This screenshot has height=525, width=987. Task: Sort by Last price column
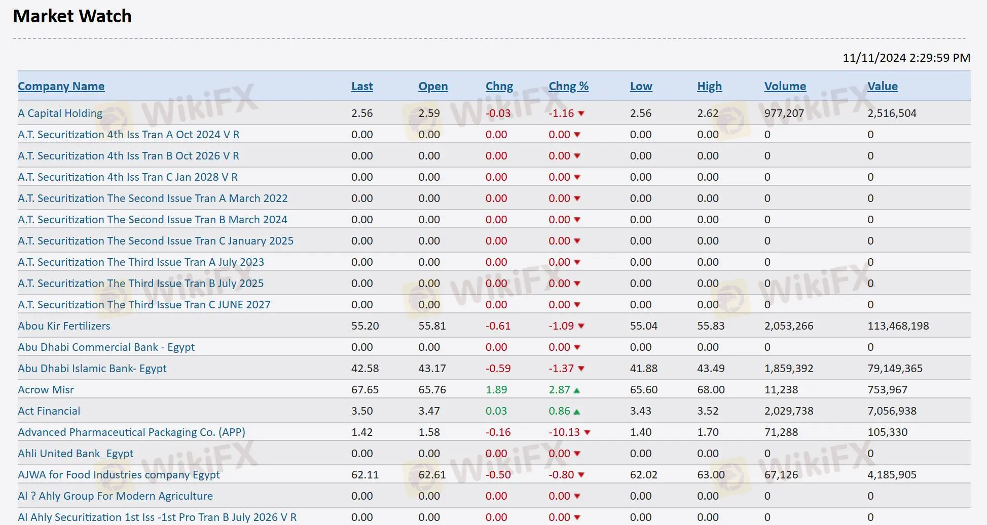tap(361, 87)
